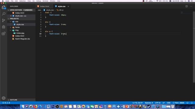Open index.html in PROJECTS tree
This screenshot has width=195, height=109.
point(19,36)
